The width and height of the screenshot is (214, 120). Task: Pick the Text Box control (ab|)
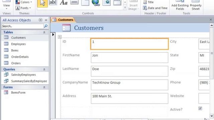pyautogui.click(x=53, y=3)
